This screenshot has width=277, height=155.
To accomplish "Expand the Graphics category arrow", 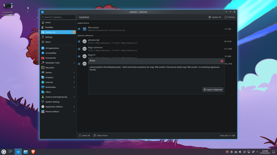I will (74, 77).
